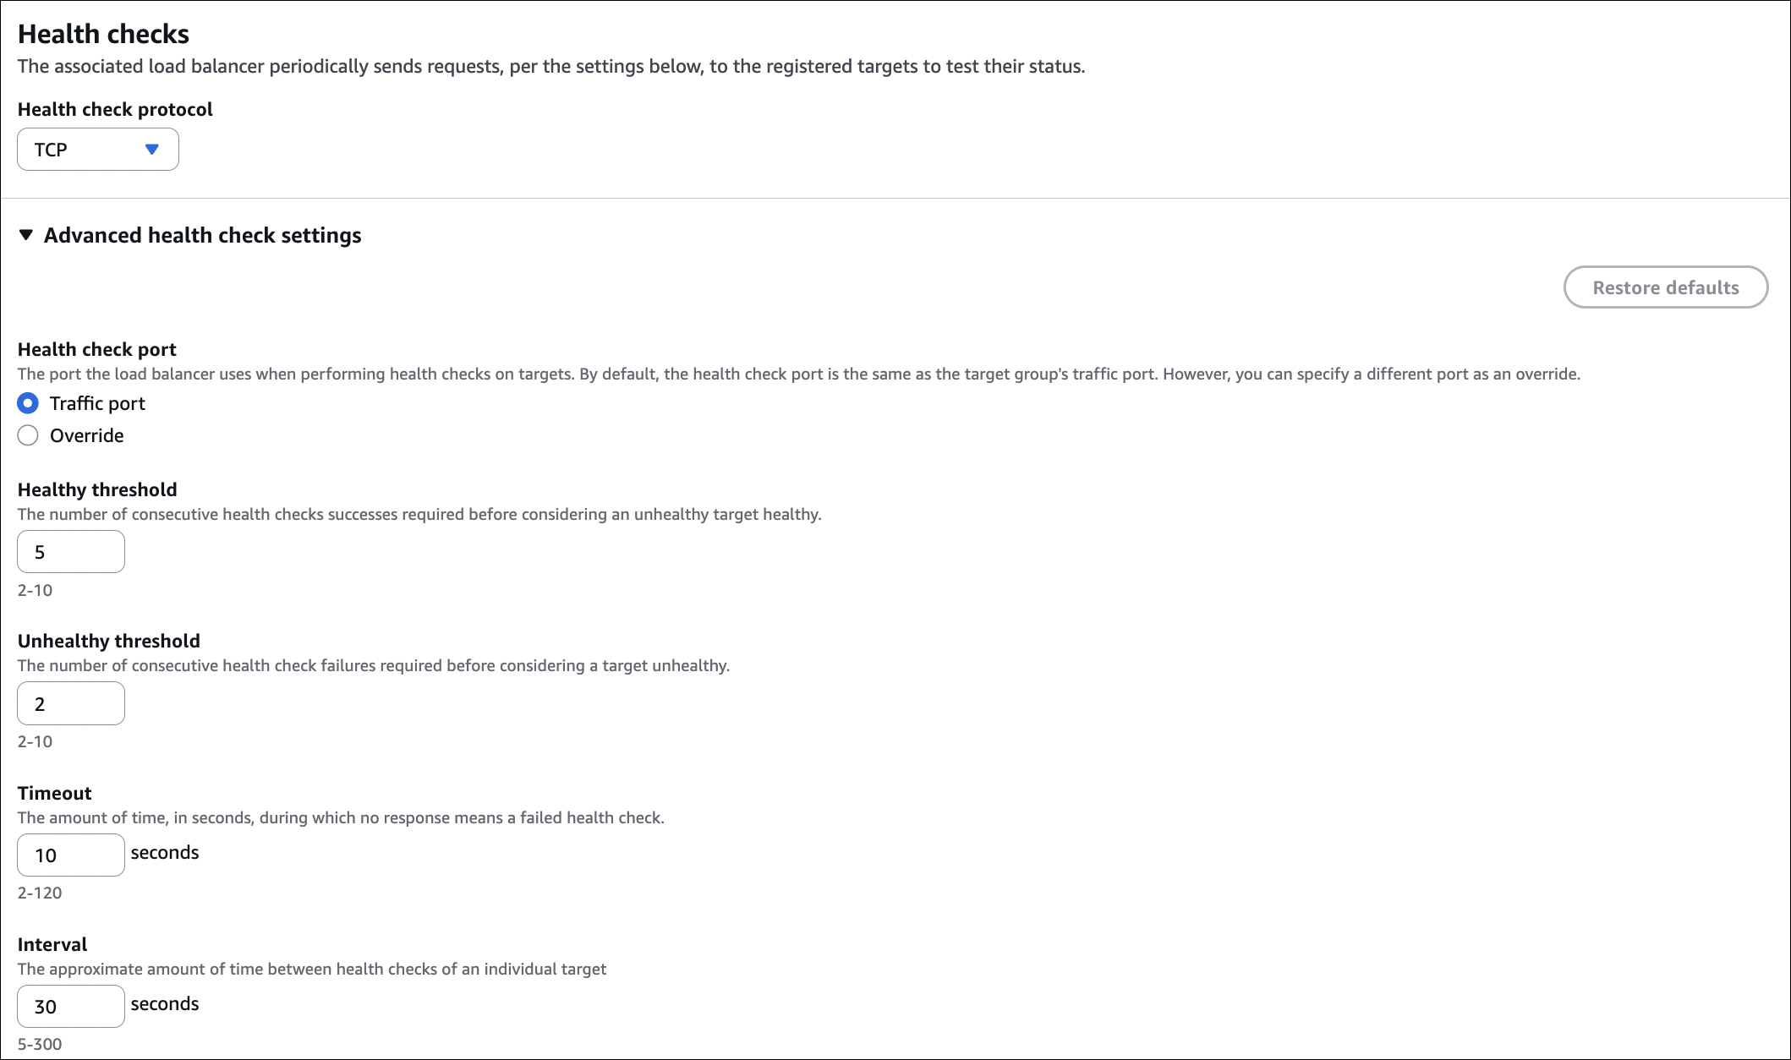
Task: Click the Health check port label
Action: click(x=96, y=349)
